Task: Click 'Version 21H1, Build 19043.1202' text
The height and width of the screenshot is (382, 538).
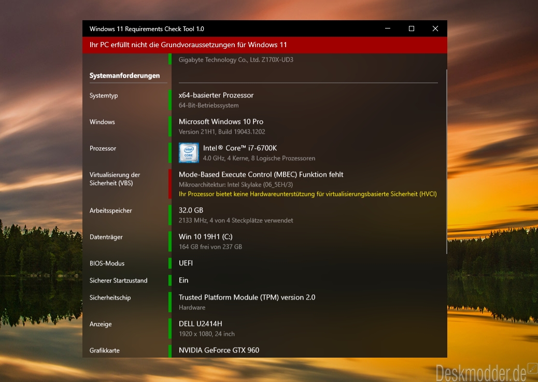Action: pos(222,132)
